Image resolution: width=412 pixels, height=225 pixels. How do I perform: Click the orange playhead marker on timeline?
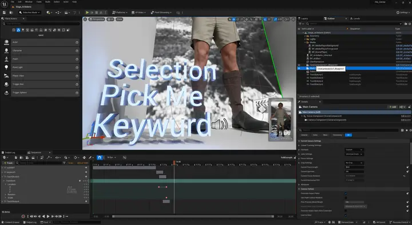(x=174, y=163)
